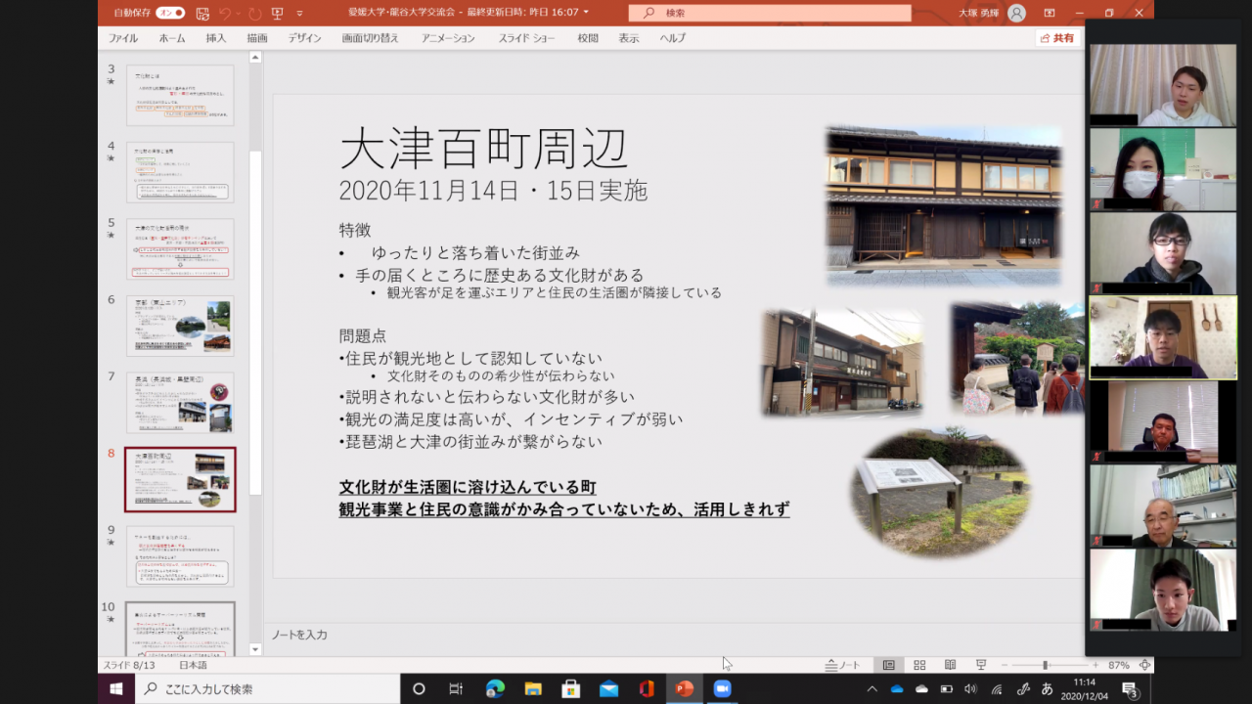This screenshot has width=1252, height=704.
Task: Click the Save icon in title bar
Action: coord(202,13)
